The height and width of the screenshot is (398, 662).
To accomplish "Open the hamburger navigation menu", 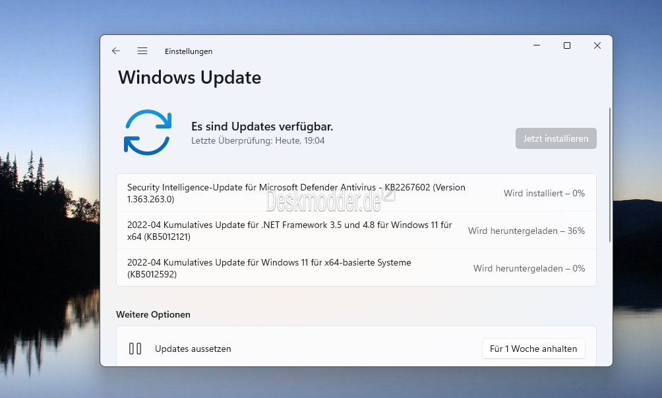I will coord(142,51).
